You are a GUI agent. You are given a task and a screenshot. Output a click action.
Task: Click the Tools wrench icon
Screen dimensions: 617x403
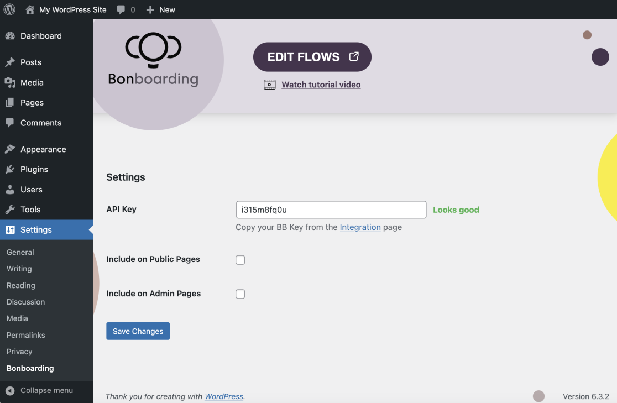[10, 210]
